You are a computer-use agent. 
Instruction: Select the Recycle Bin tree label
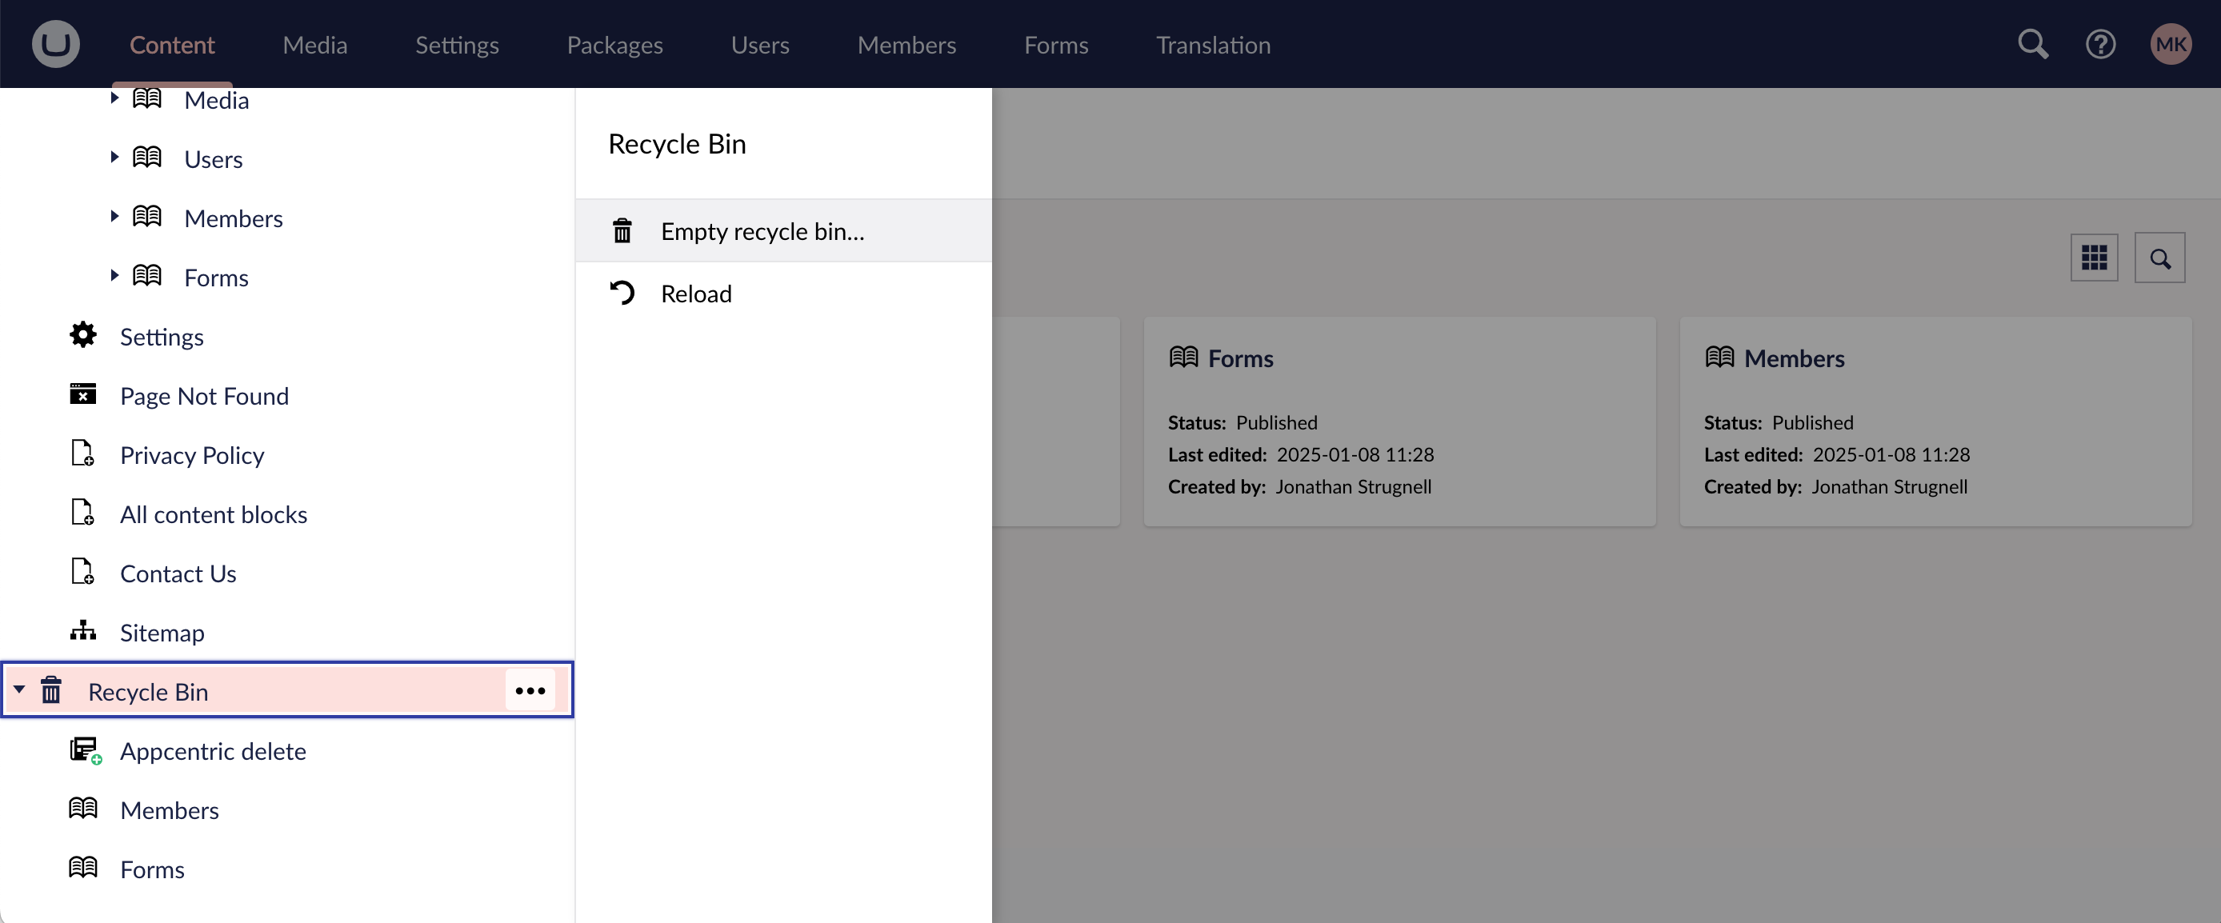tap(147, 692)
